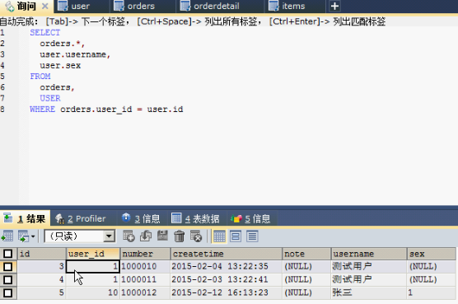
Task: Switch to the orders table tab
Action: (x=143, y=6)
